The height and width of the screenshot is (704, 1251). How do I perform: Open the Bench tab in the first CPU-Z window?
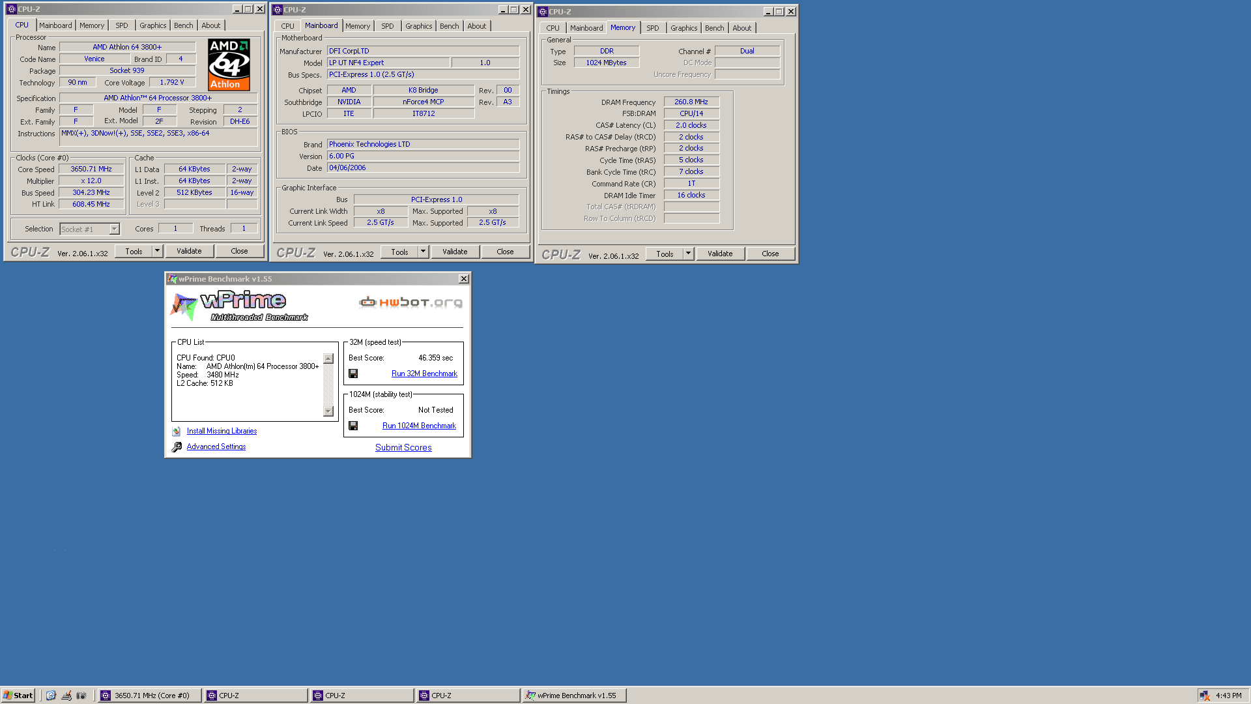(x=183, y=25)
